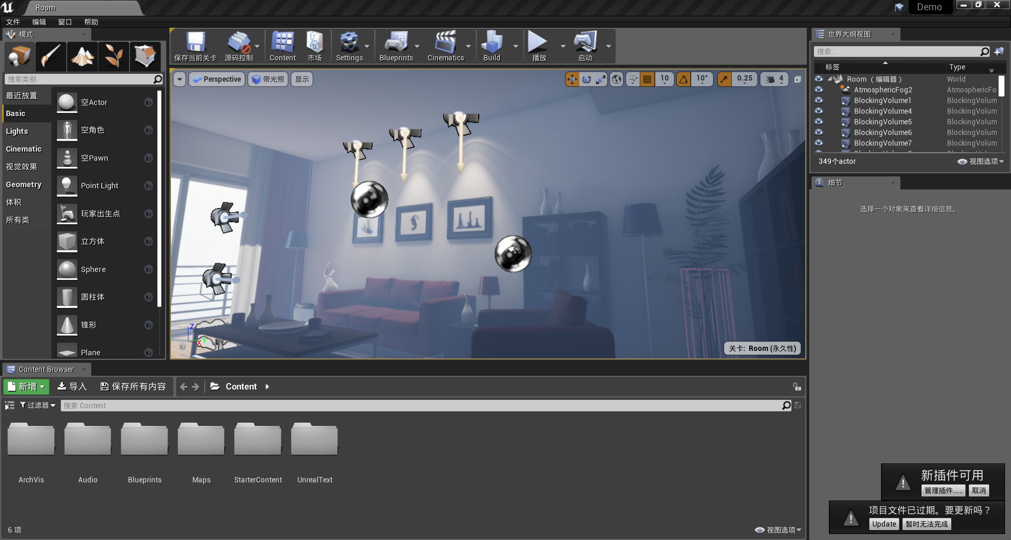
Task: Select the Lights category tab
Action: [x=17, y=131]
